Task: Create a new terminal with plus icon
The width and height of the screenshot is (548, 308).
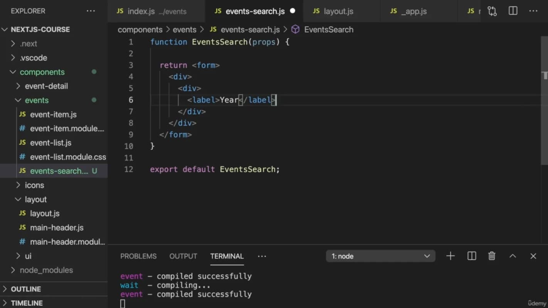Action: (451, 256)
